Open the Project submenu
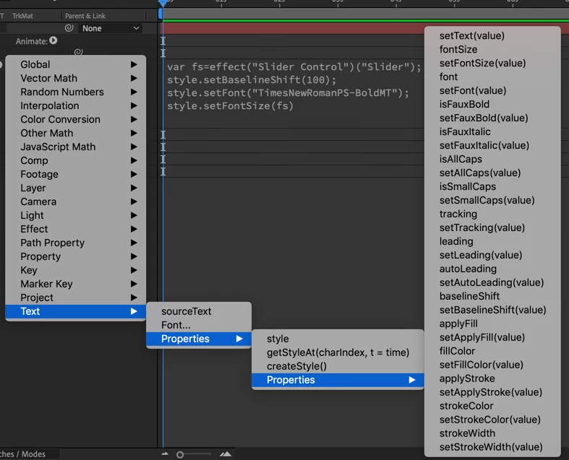The width and height of the screenshot is (569, 460). 75,298
